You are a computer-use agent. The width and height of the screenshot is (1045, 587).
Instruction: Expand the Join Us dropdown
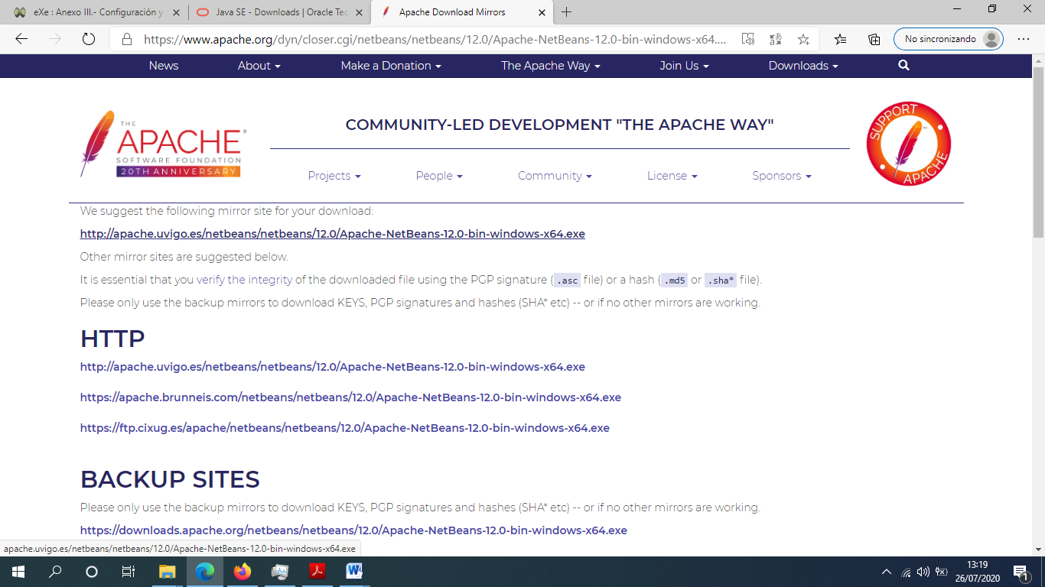[685, 66]
